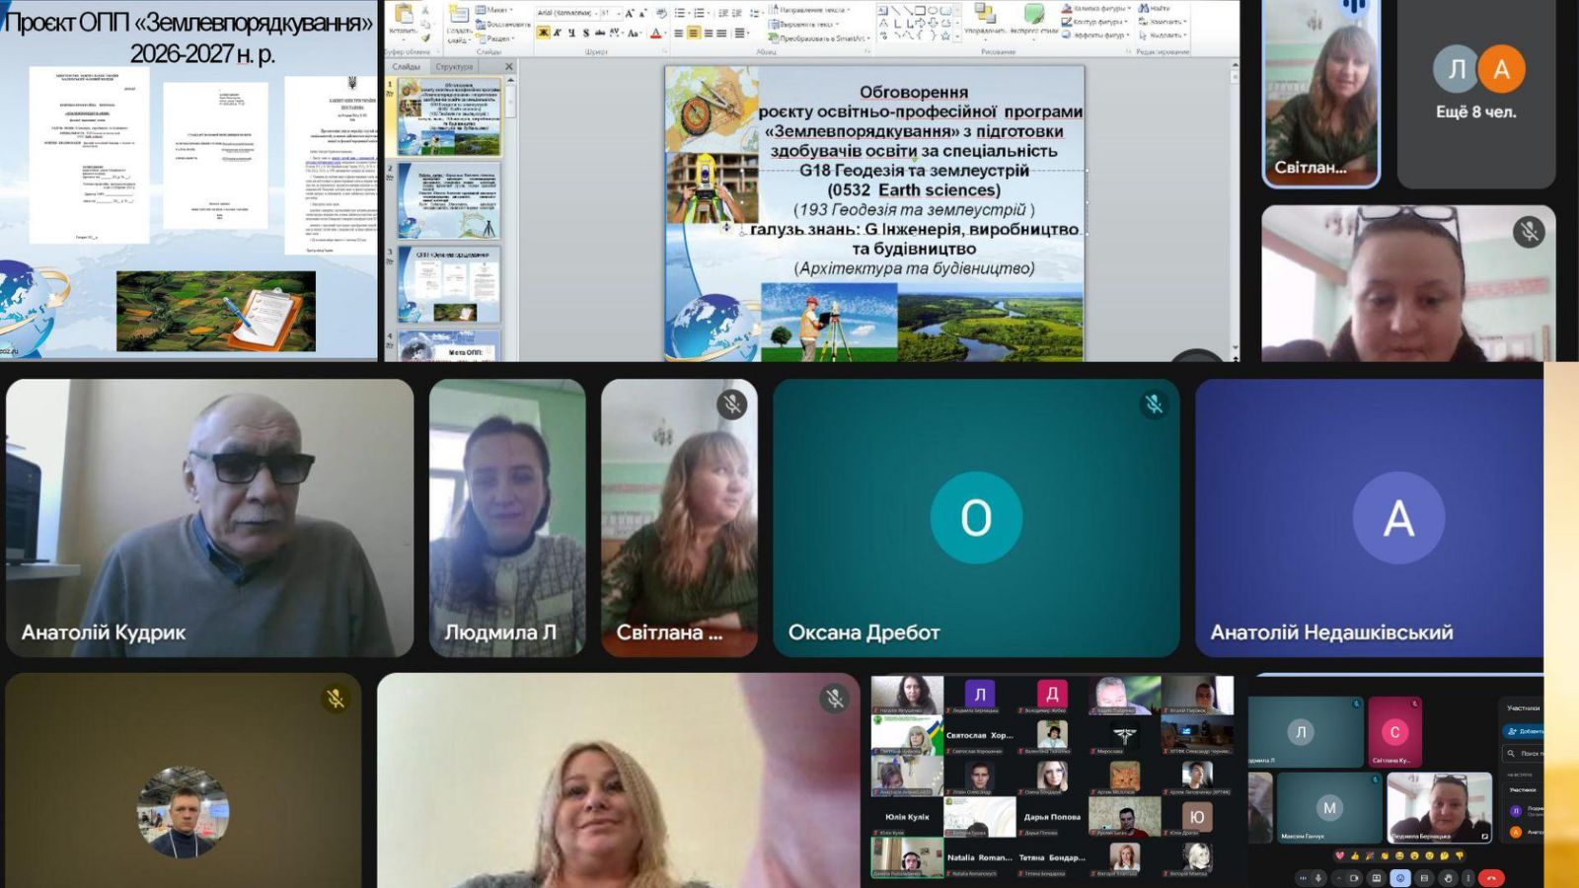This screenshot has width=1579, height=888.
Task: Toggle the camera in meeting controls
Action: point(1354,877)
